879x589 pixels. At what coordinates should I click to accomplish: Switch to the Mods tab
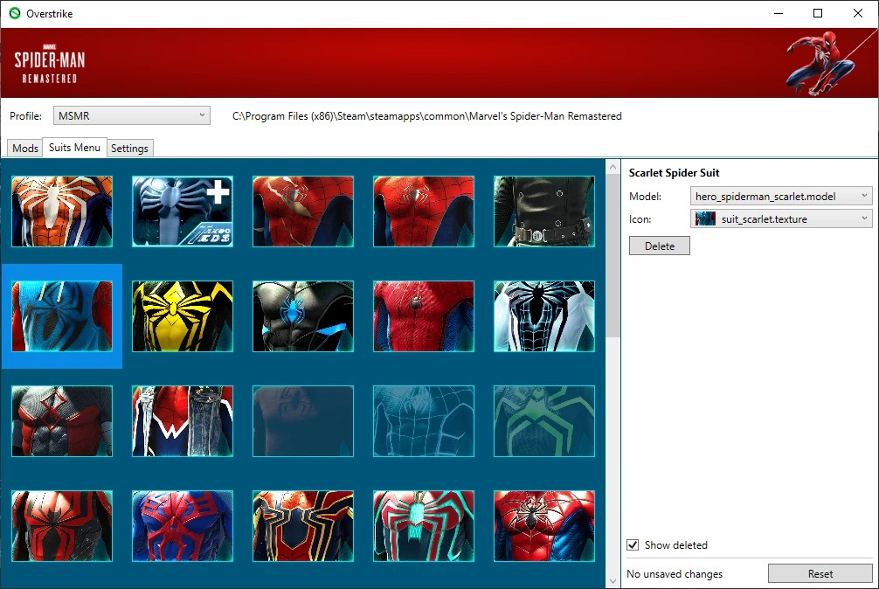pyautogui.click(x=25, y=148)
